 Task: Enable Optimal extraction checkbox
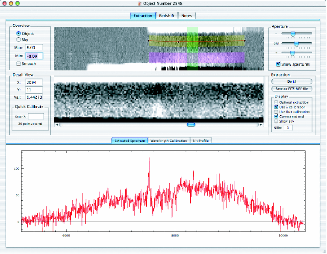pos(276,102)
